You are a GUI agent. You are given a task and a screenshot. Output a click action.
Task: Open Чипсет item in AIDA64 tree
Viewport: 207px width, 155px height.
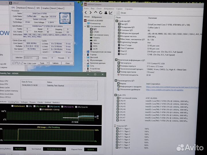(95, 43)
